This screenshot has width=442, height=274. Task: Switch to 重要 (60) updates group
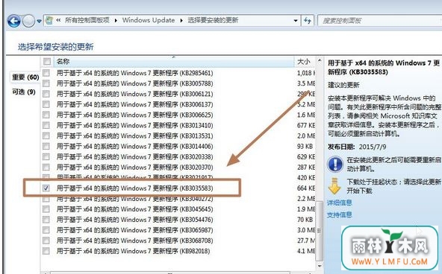coord(25,77)
